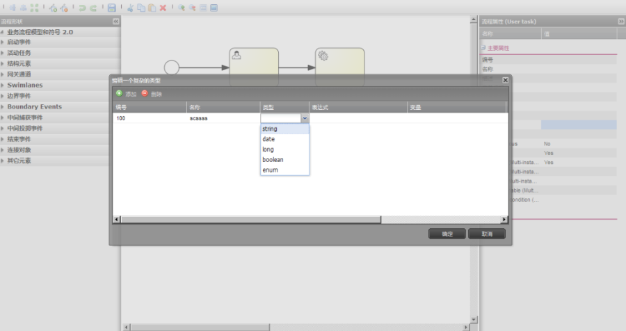
Task: Click the paste clipboard toolbar icon
Action: [x=152, y=8]
